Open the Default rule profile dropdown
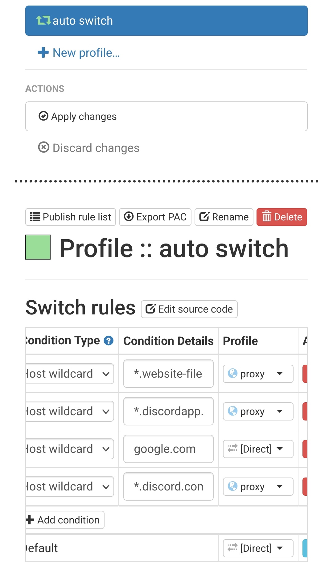The image size is (333, 570). [258, 548]
